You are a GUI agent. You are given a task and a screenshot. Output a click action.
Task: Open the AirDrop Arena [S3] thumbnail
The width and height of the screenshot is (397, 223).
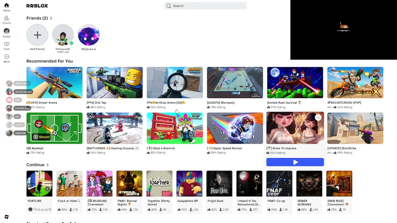click(x=175, y=82)
